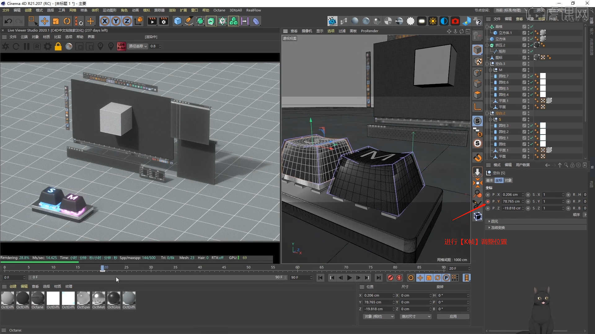Open the 绝对尺寸 size dropdown
The width and height of the screenshot is (595, 334).
click(416, 316)
